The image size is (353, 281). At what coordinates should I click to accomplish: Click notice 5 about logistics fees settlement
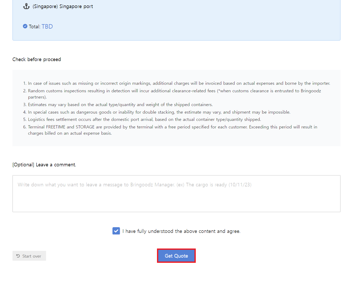click(x=144, y=120)
